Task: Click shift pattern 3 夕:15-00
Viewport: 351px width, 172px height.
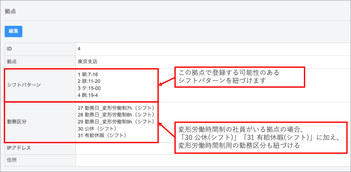Action: click(89, 88)
